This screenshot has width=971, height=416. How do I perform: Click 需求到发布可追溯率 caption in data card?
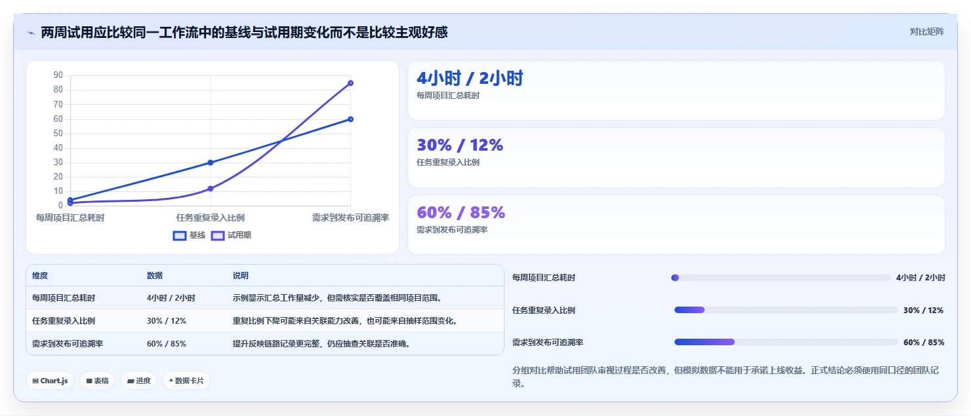(452, 230)
